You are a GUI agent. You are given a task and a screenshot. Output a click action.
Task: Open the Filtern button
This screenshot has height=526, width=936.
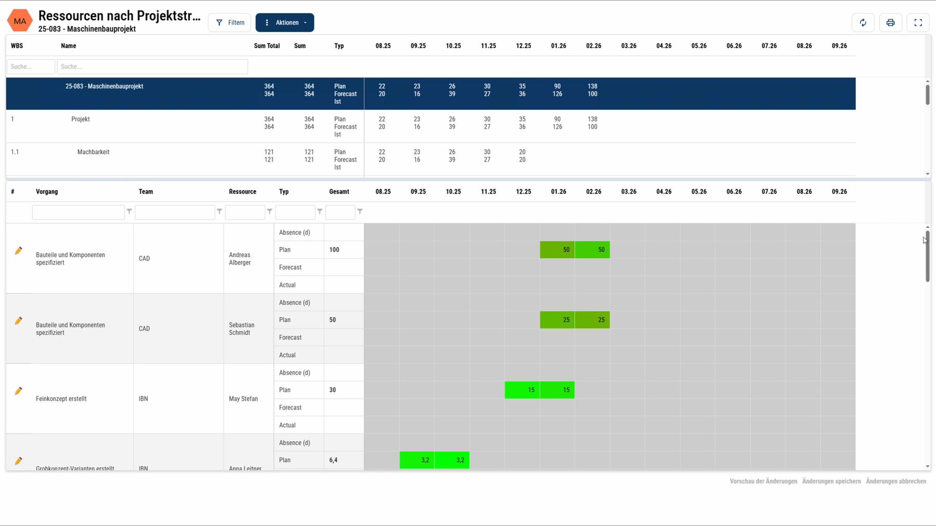click(x=229, y=22)
